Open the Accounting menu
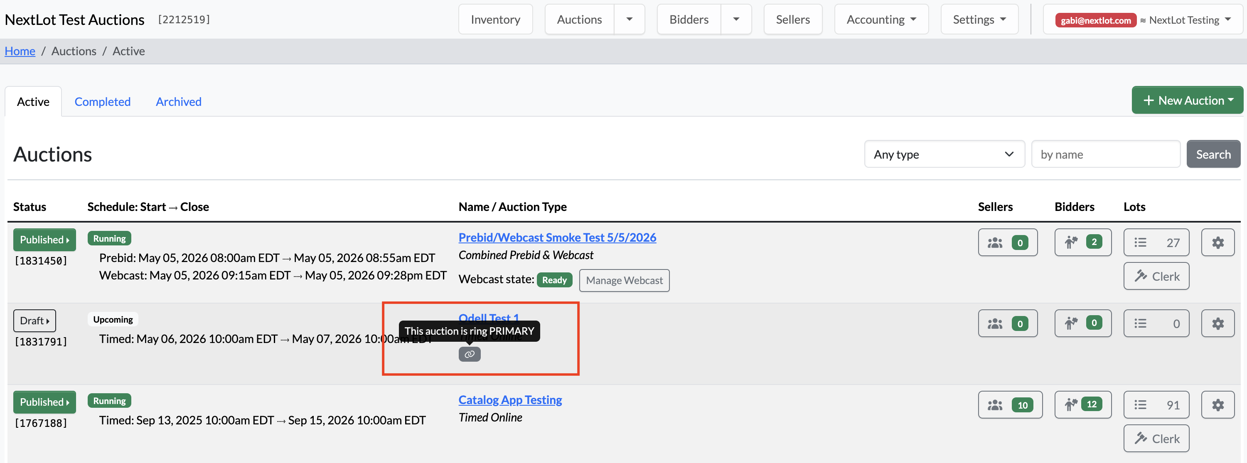The image size is (1247, 463). [x=881, y=20]
